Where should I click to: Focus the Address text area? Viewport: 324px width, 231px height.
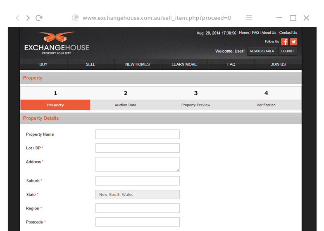click(137, 164)
